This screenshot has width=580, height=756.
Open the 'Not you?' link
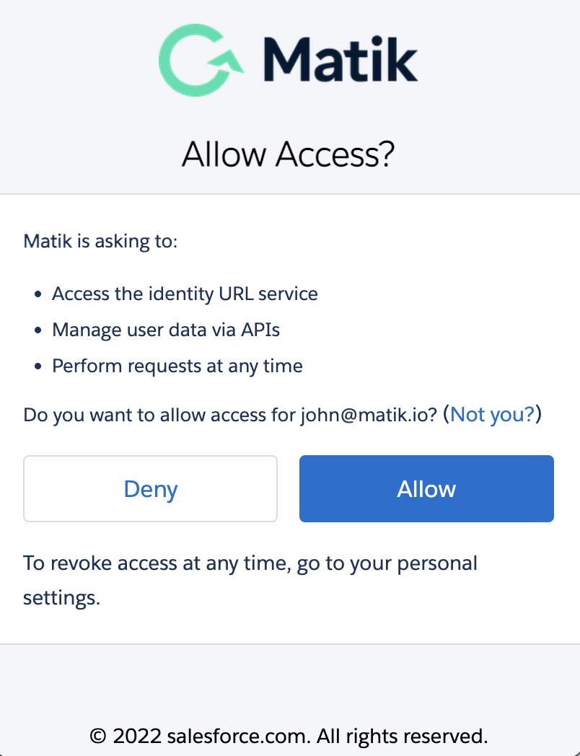click(492, 414)
